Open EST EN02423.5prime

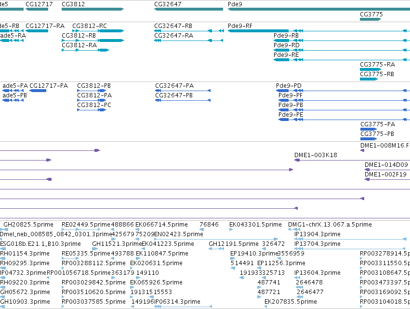point(179,234)
